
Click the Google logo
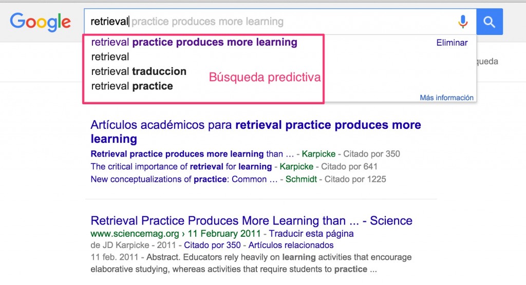(40, 22)
